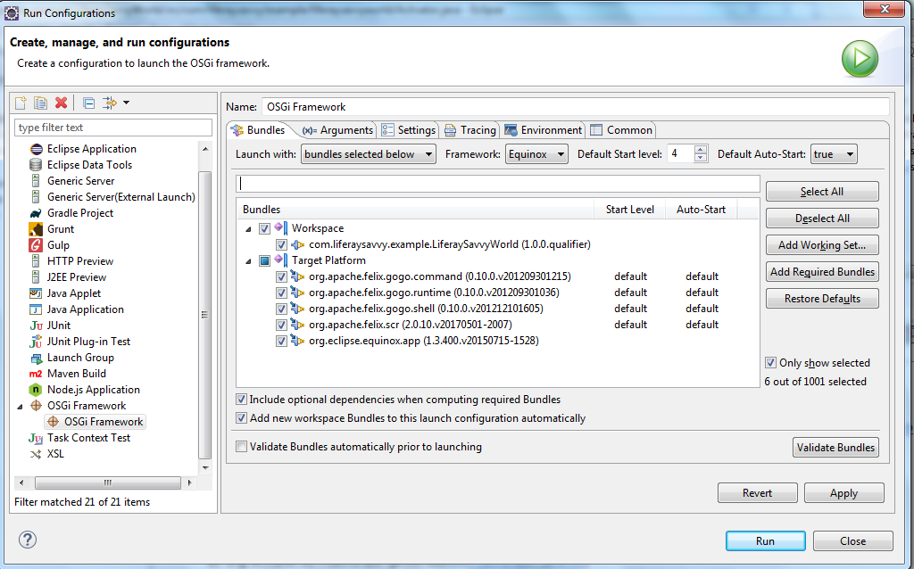Click the Node.js Application icon

pyautogui.click(x=36, y=390)
